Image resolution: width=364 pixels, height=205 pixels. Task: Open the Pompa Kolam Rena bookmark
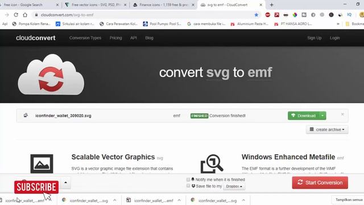pyautogui.click(x=31, y=24)
